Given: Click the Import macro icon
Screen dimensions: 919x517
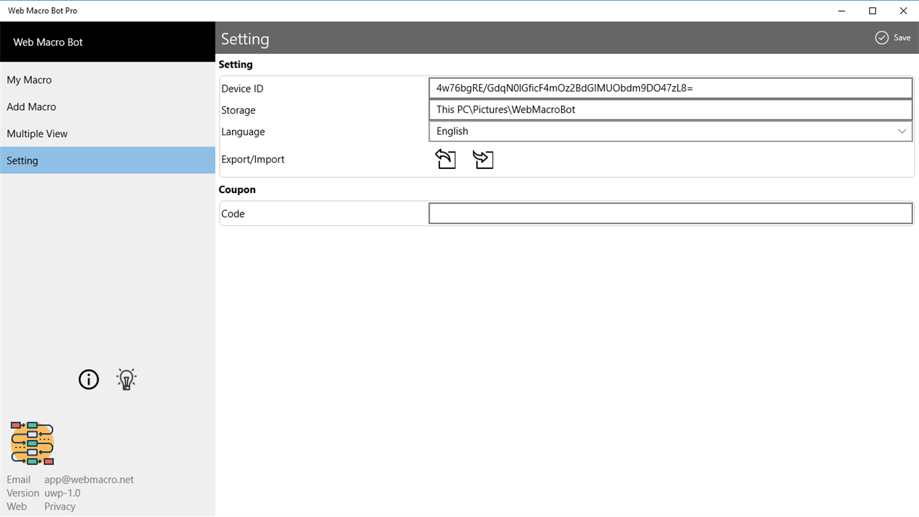Looking at the screenshot, I should (483, 158).
